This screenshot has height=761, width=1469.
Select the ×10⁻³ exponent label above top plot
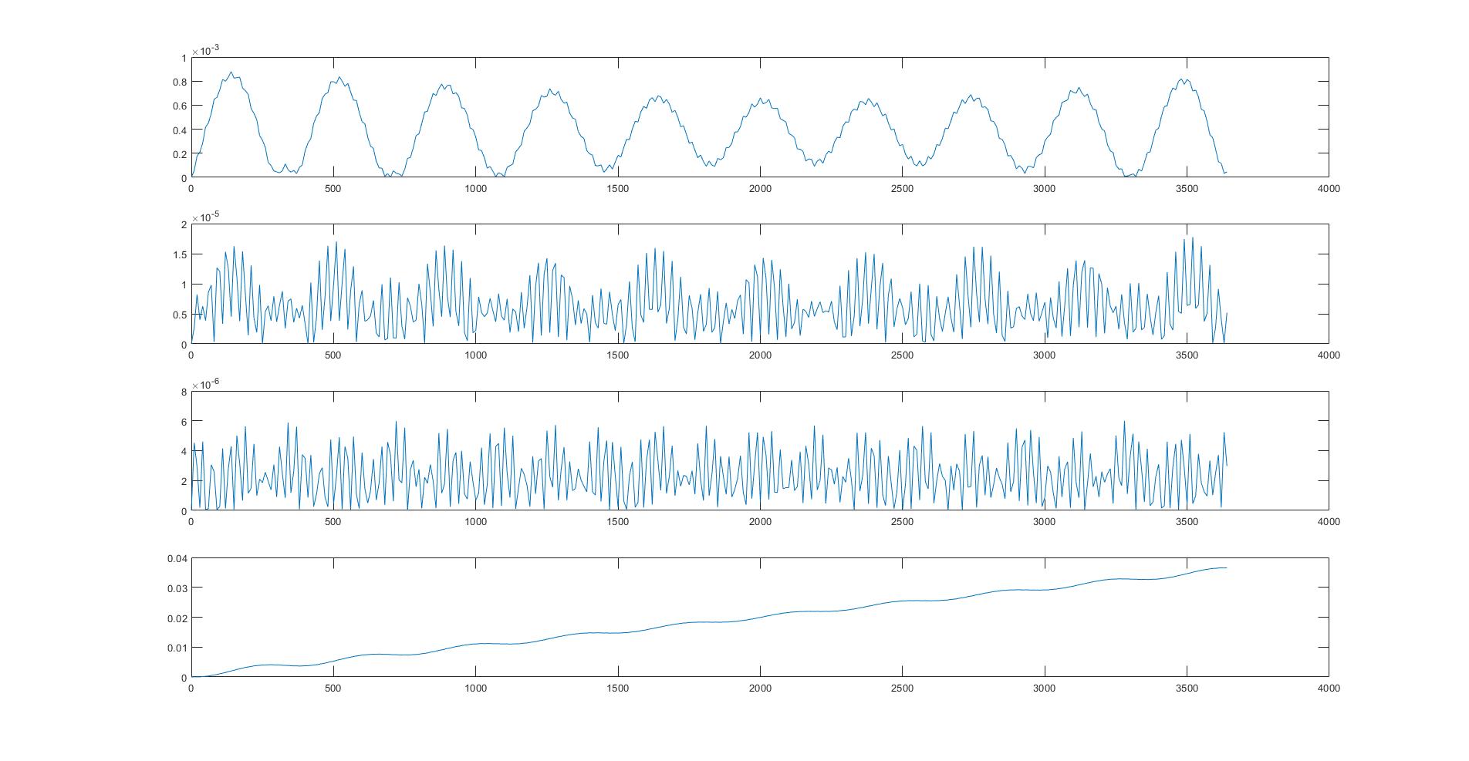(206, 50)
